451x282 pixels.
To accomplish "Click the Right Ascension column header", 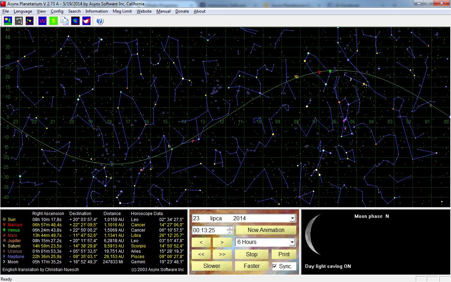I will (48, 214).
